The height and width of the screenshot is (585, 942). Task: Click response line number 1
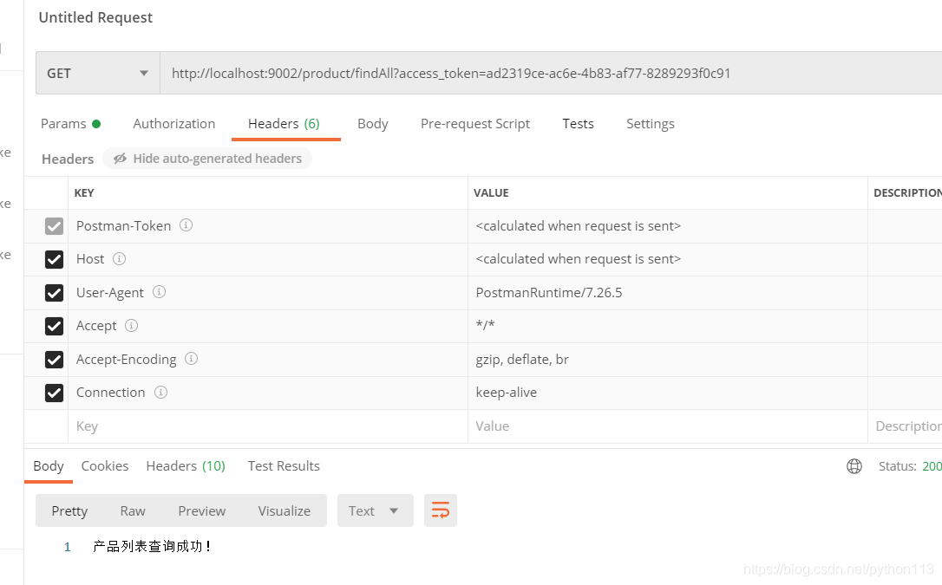[x=68, y=547]
